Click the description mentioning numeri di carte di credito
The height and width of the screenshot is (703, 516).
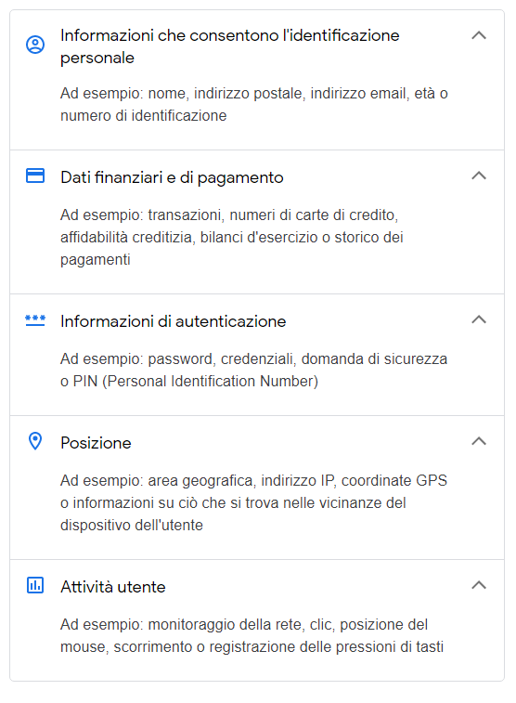[232, 237]
